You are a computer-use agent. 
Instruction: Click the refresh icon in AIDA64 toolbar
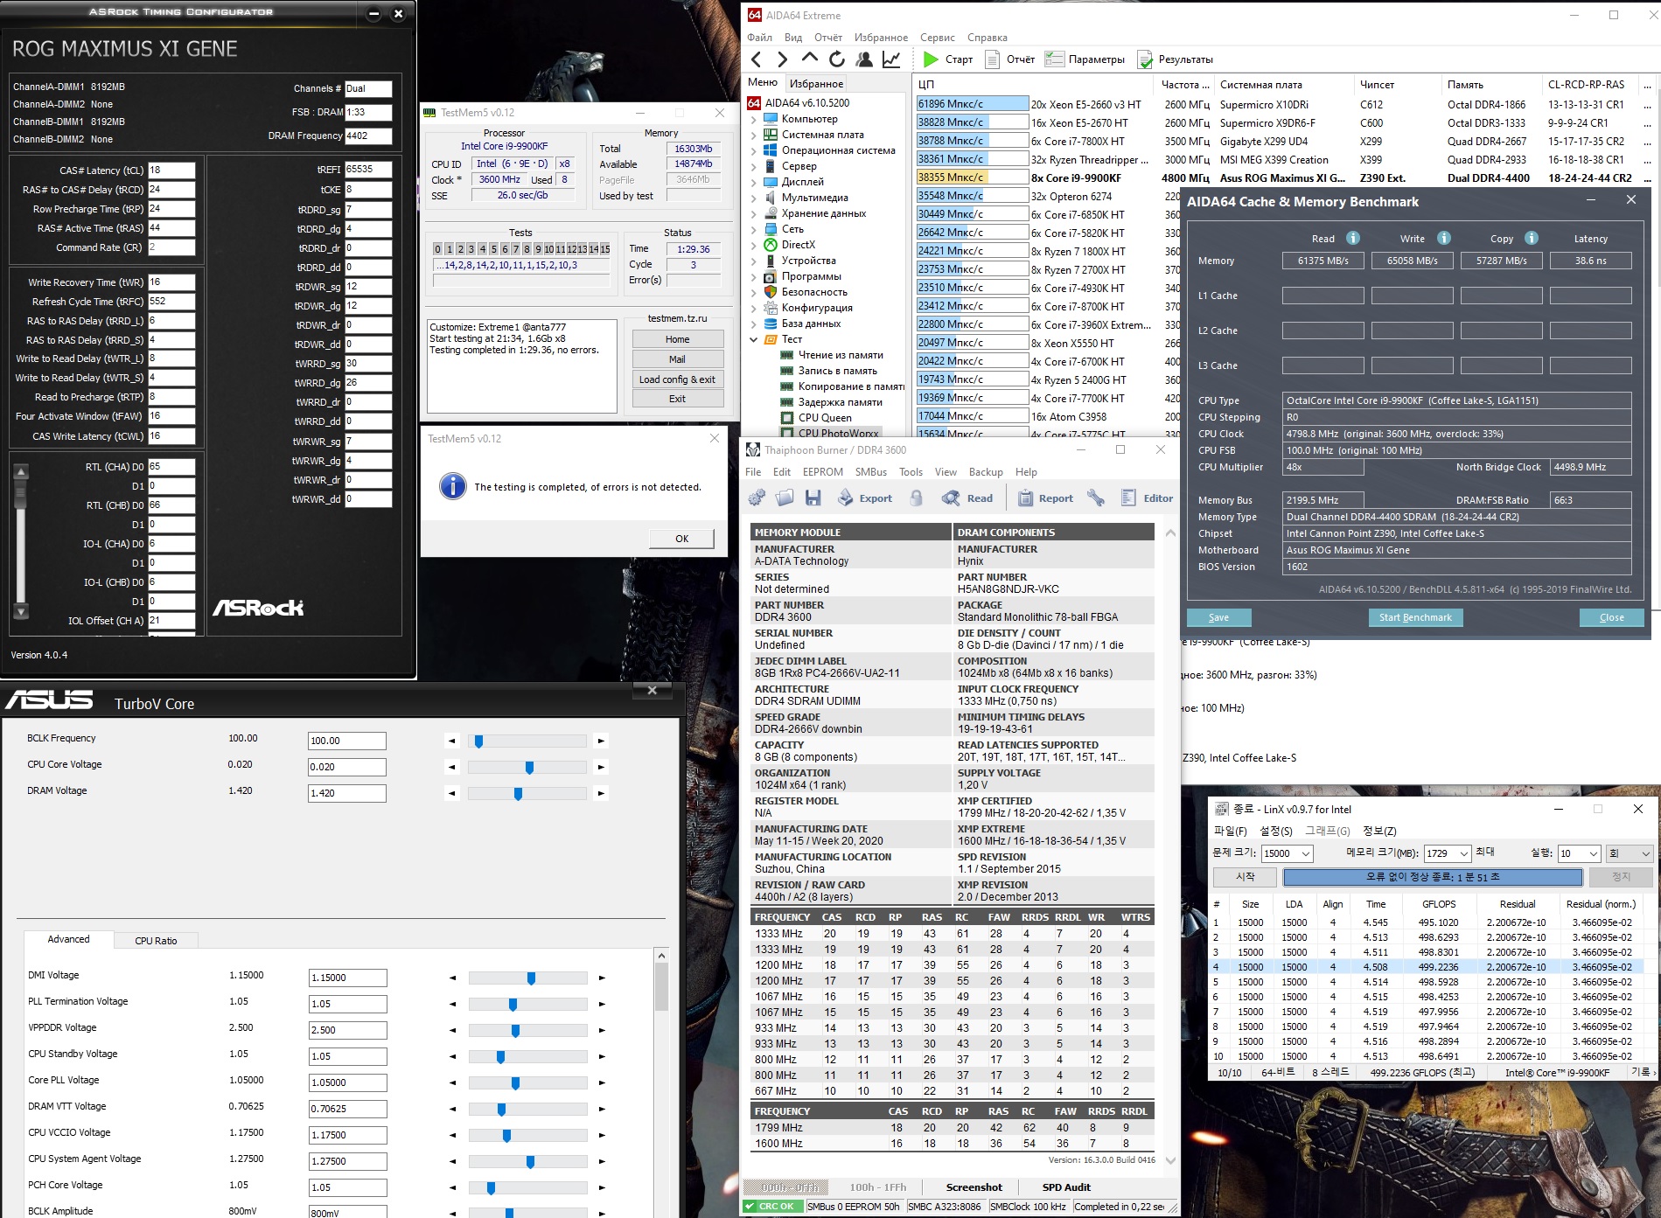pos(837,59)
